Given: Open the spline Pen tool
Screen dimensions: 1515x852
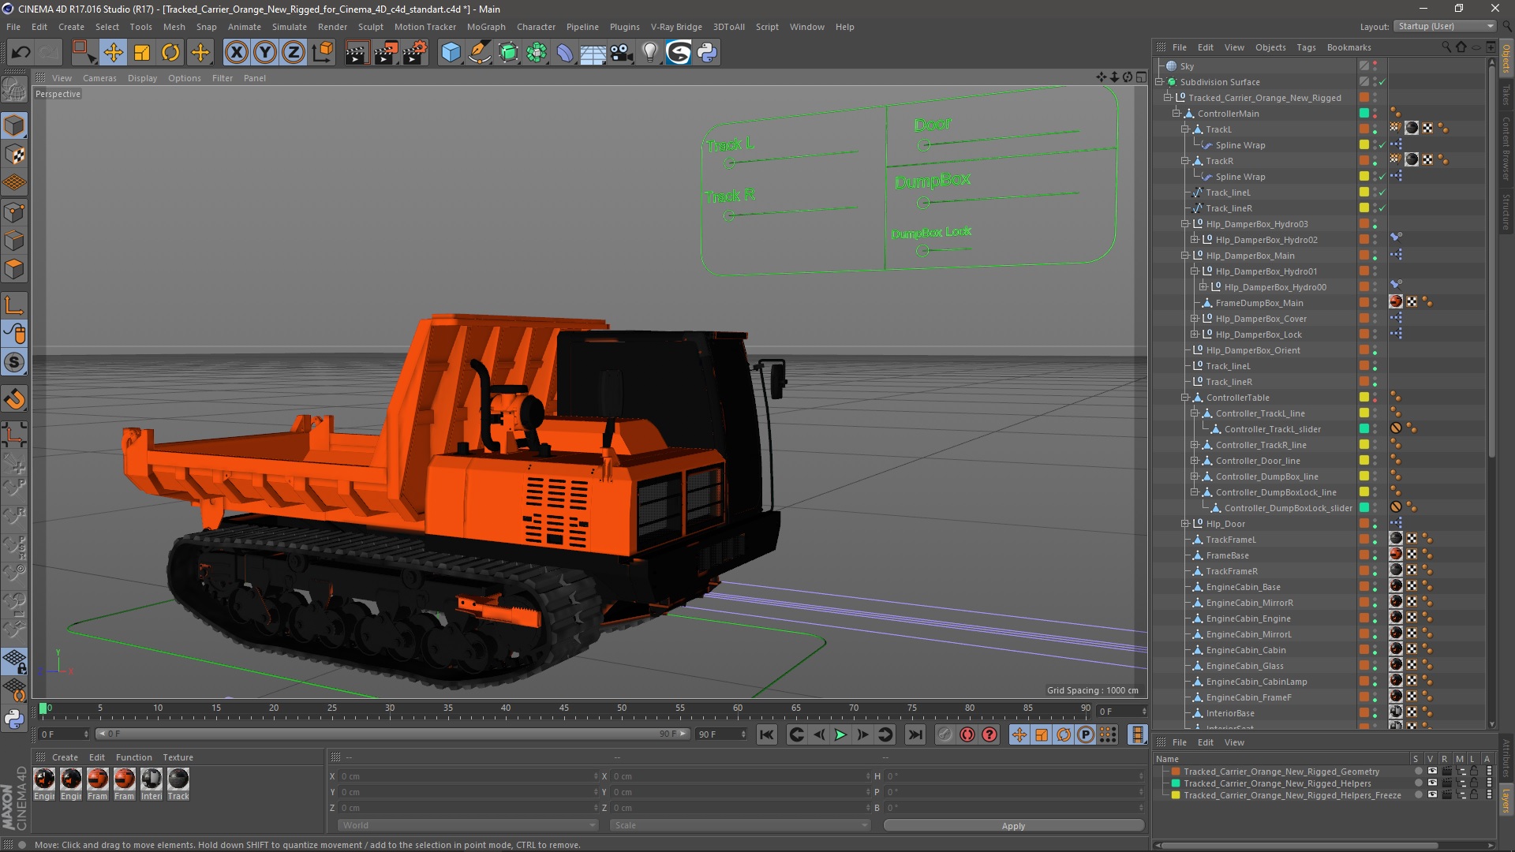Looking at the screenshot, I should pyautogui.click(x=480, y=53).
